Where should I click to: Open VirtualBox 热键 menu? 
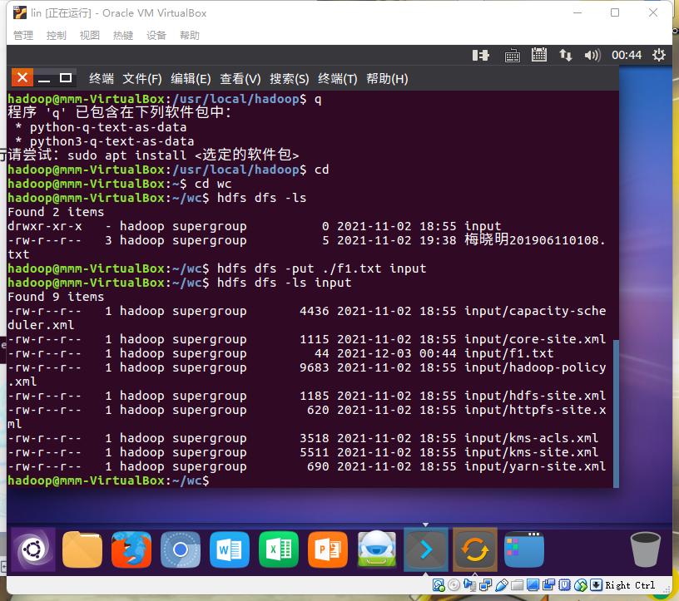click(x=123, y=36)
